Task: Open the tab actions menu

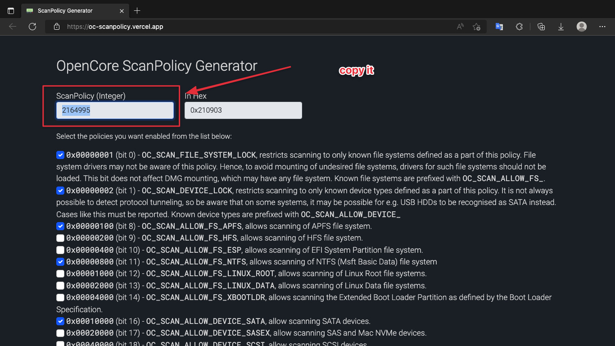Action: click(11, 10)
